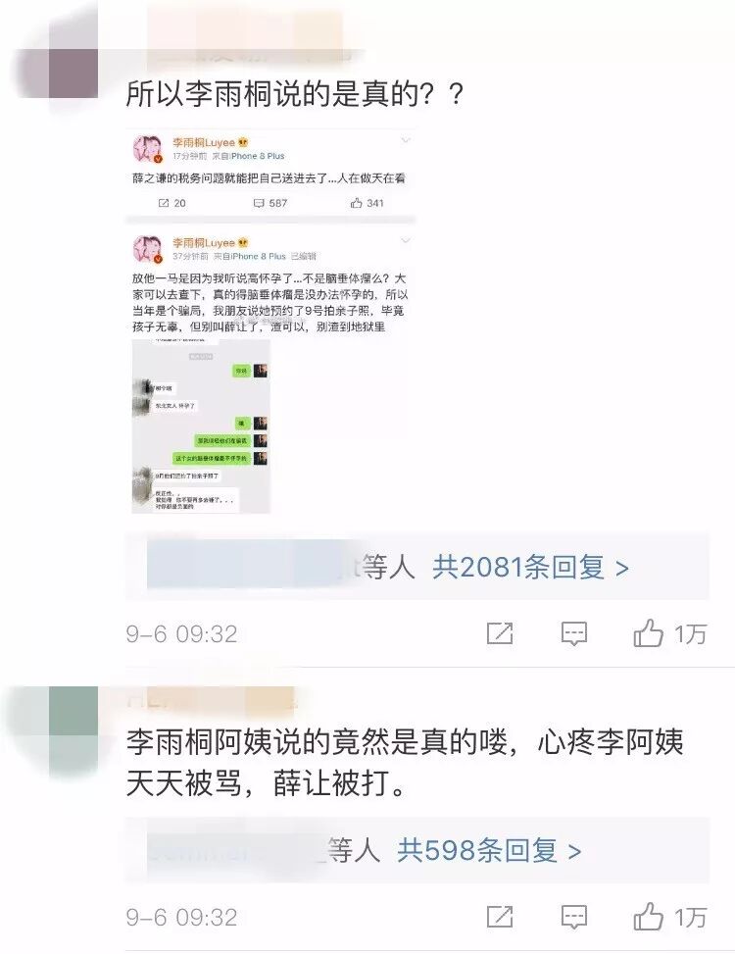Like the first comment with thumbs-up
This screenshot has height=954, width=735.
pyautogui.click(x=648, y=632)
